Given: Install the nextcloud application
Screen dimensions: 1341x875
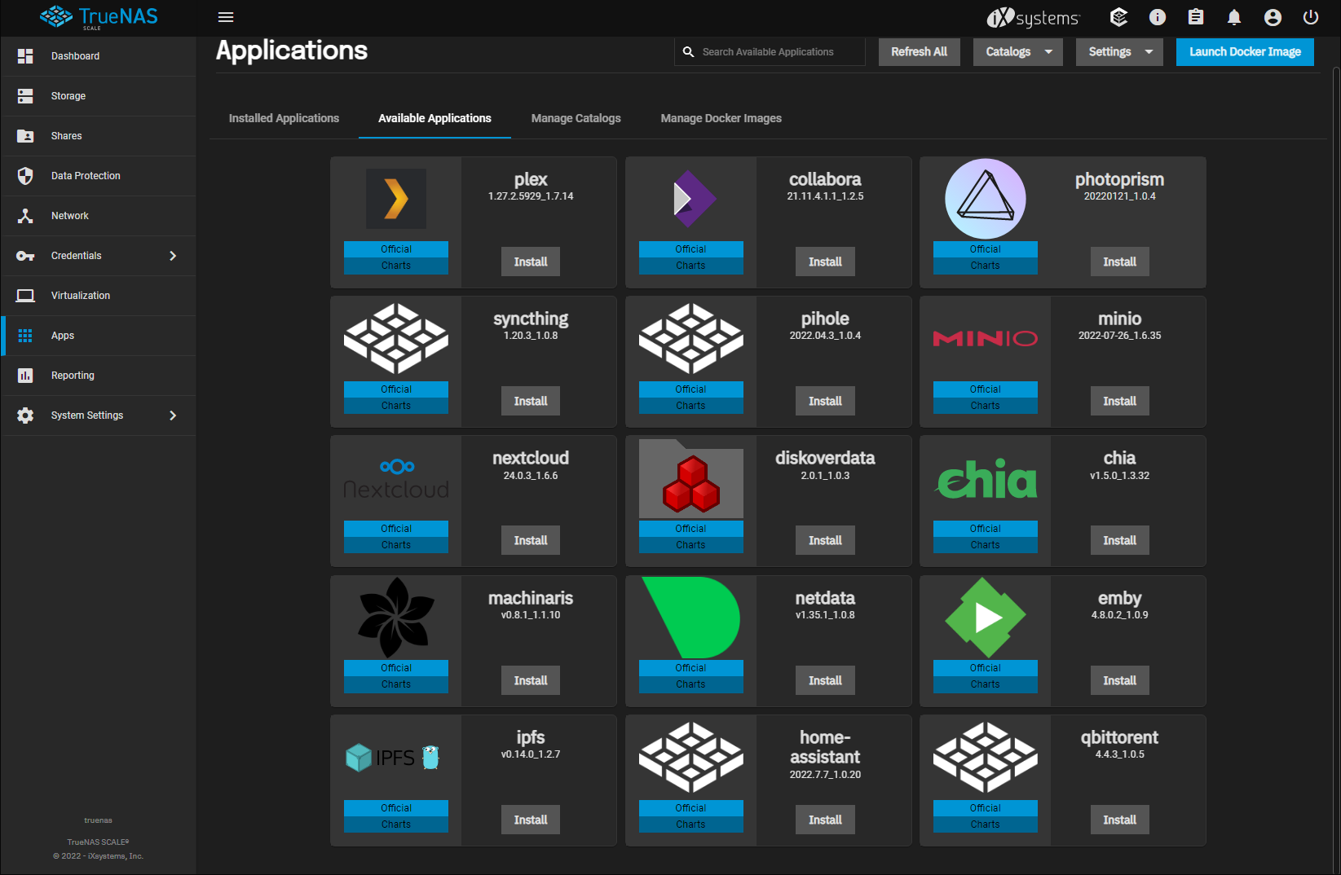Looking at the screenshot, I should click(x=531, y=541).
